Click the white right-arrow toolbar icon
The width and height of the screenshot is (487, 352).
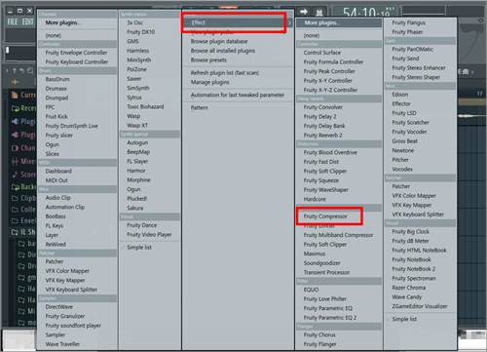[x=304, y=12]
